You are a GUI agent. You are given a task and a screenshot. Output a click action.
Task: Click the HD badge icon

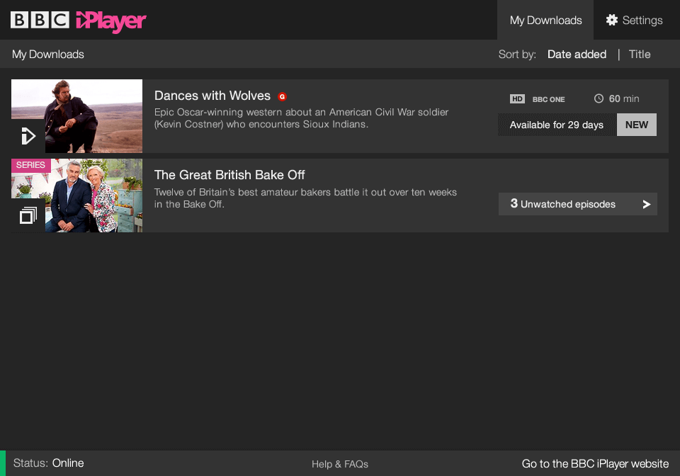click(517, 99)
